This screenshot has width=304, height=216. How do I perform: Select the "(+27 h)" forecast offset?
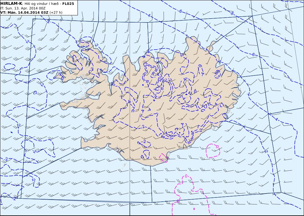56,12
